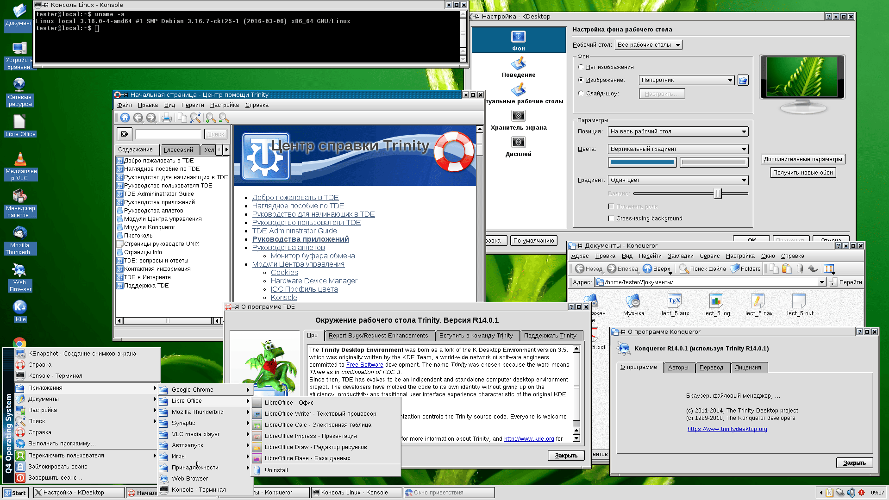Viewport: 889px width, 500px height.
Task: Open Музыка folder in Konqueror
Action: click(x=633, y=305)
